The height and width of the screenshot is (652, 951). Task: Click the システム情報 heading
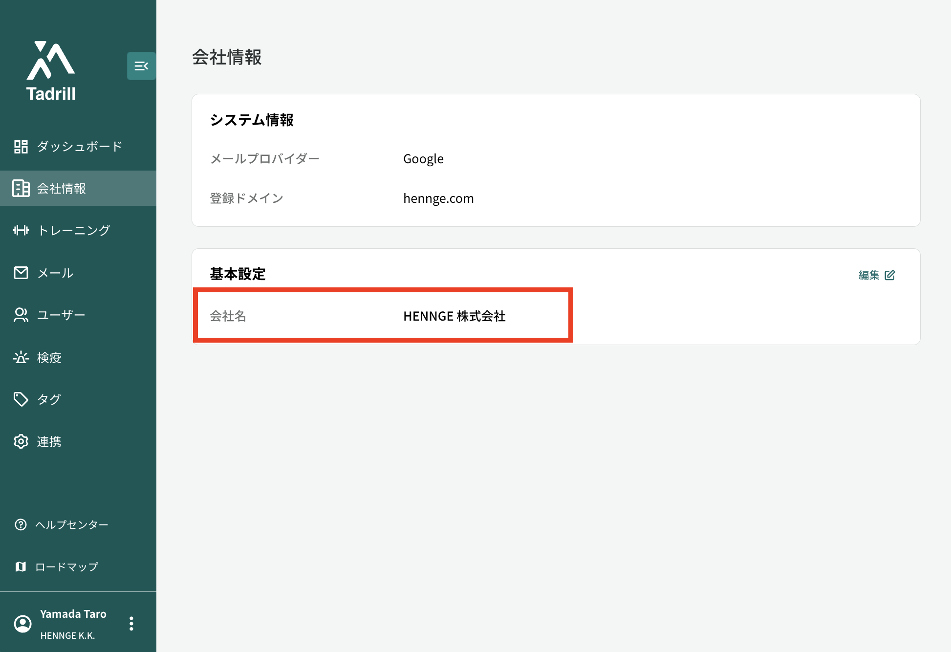pyautogui.click(x=252, y=120)
